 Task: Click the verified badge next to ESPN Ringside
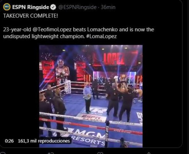click(53, 7)
